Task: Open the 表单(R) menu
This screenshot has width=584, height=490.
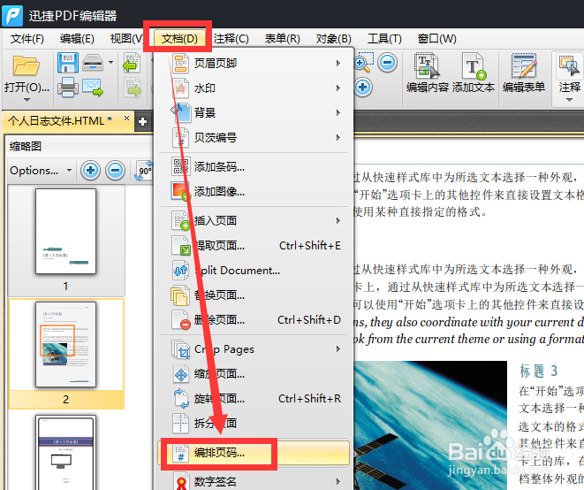Action: [x=283, y=39]
